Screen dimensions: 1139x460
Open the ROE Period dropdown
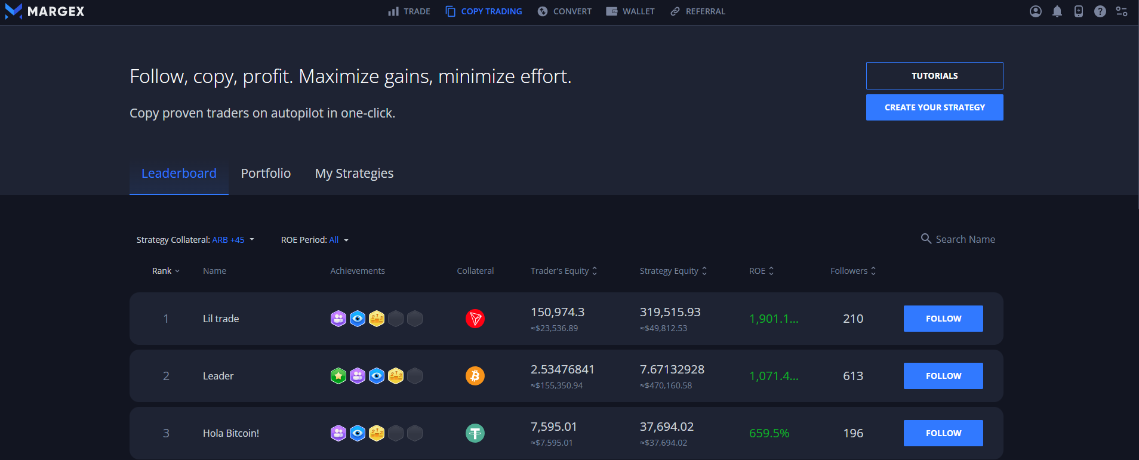[x=315, y=240]
